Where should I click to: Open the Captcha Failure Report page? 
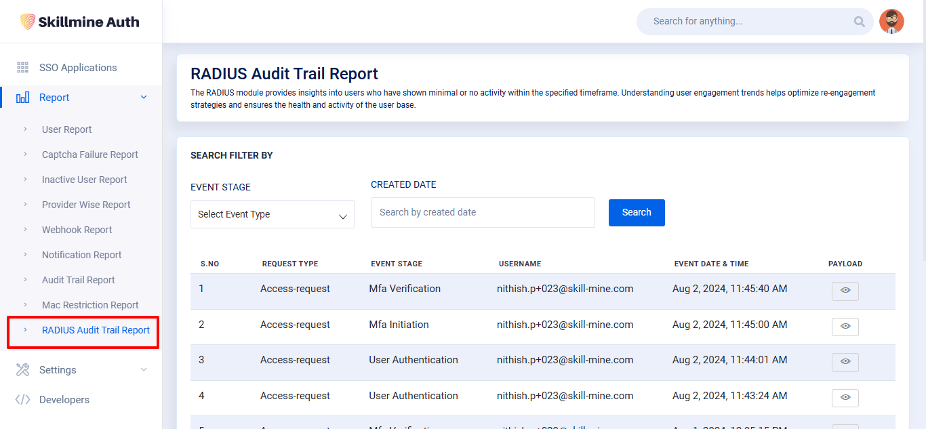pos(89,155)
